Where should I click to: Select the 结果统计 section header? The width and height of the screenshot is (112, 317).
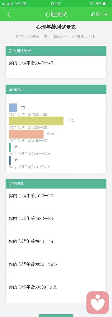56,89
